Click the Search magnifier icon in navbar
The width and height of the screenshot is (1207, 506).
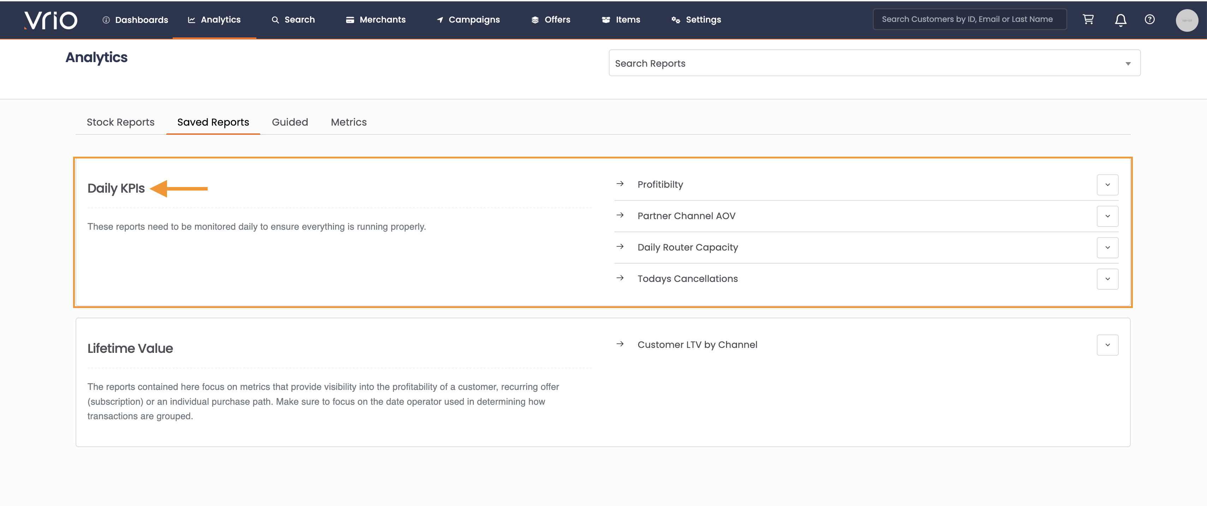point(275,20)
